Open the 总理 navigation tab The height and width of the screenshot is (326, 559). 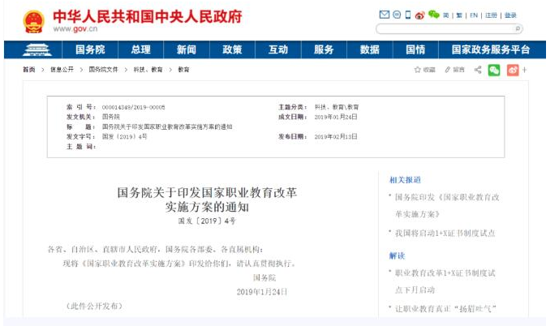pos(141,49)
